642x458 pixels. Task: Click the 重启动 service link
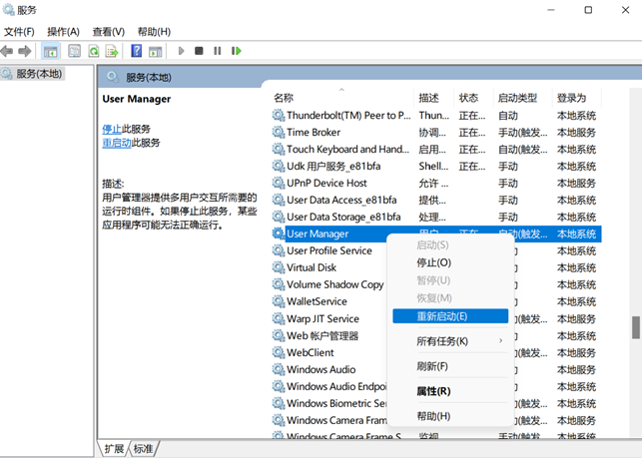(x=116, y=143)
